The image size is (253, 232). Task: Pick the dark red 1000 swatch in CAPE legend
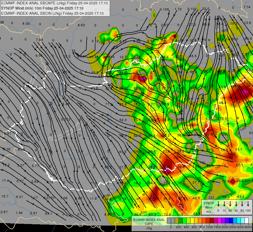click(x=212, y=221)
